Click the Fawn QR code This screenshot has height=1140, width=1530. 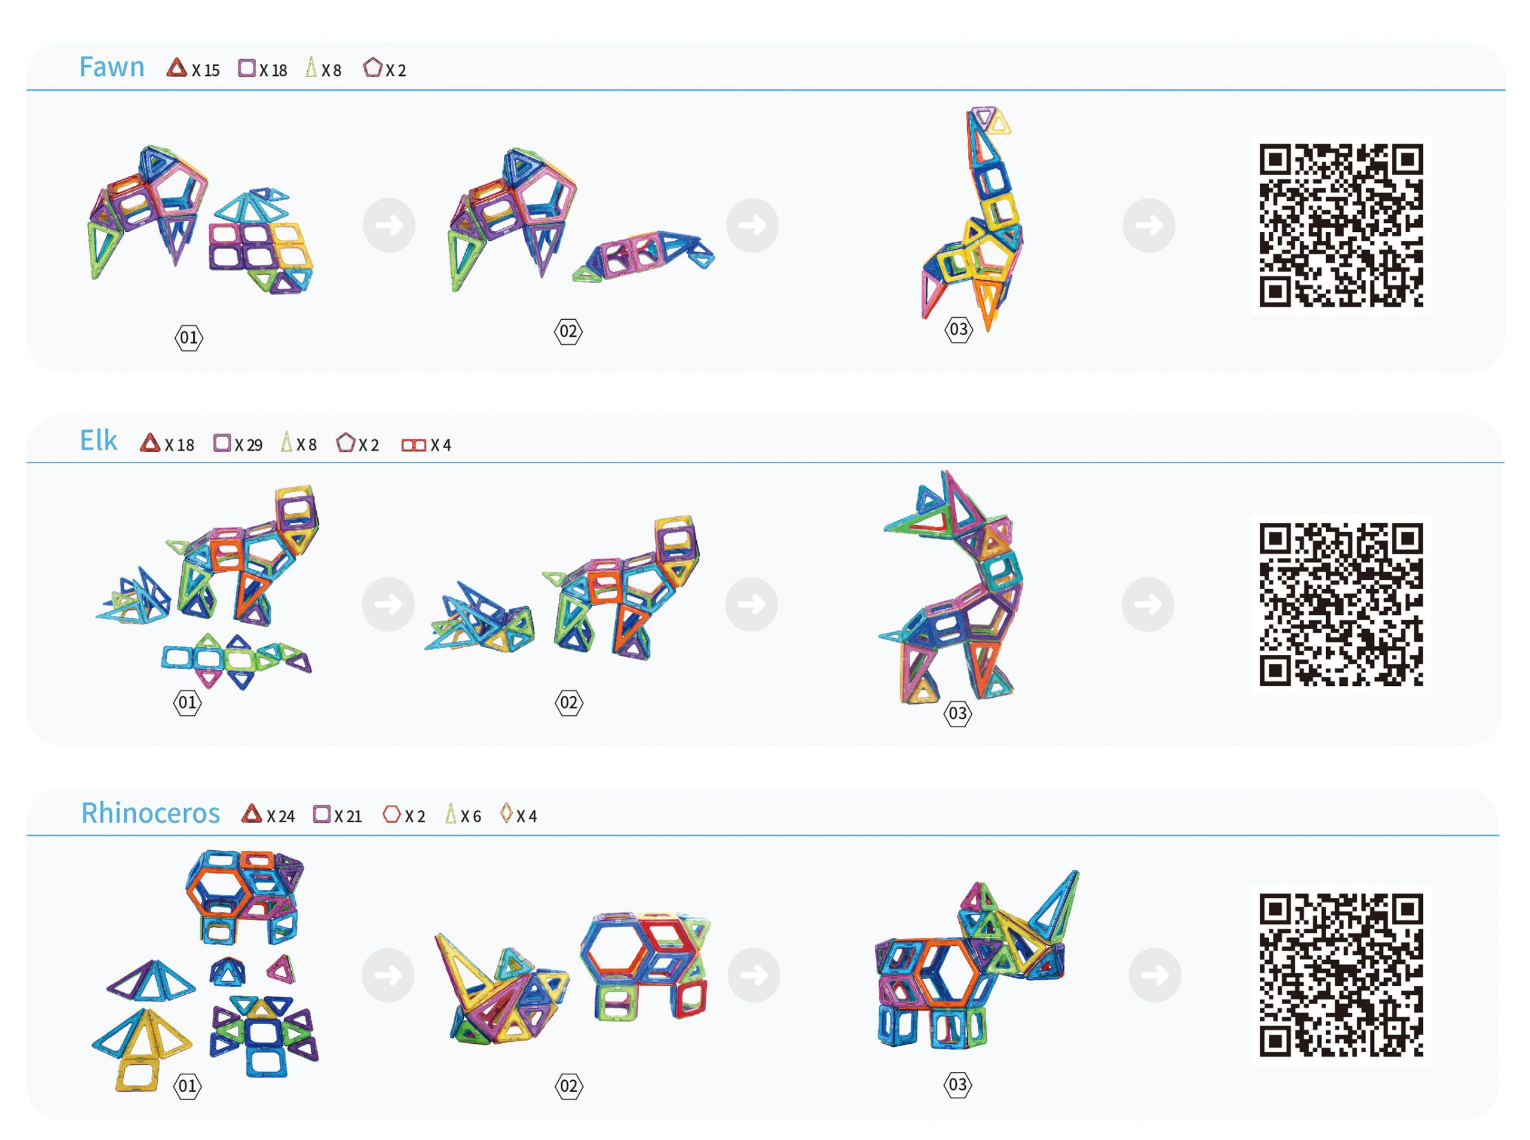[x=1341, y=226]
